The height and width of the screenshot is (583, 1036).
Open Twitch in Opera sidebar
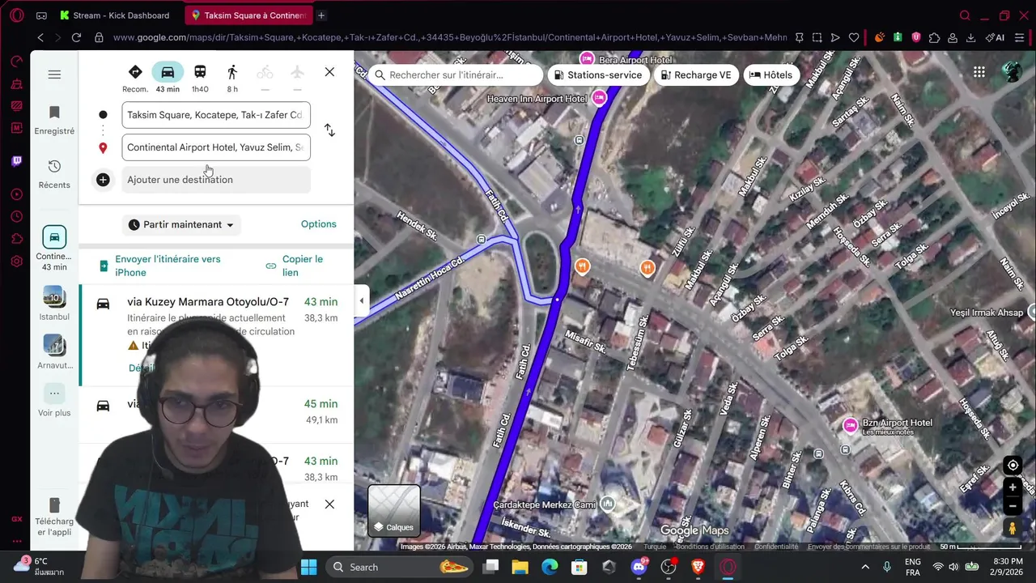coord(17,161)
